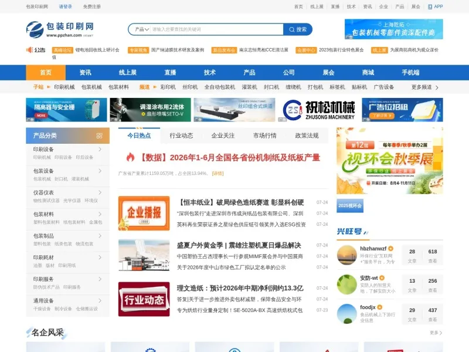The image size is (469, 352).
Task: Open the 视环会秋季展 banner
Action: point(390,161)
